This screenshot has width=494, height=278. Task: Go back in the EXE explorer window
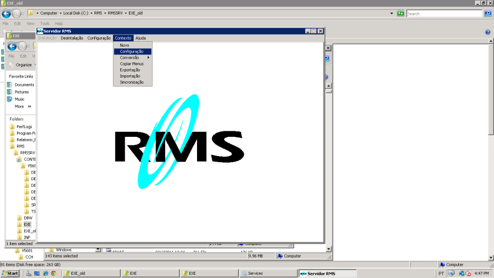[12, 46]
